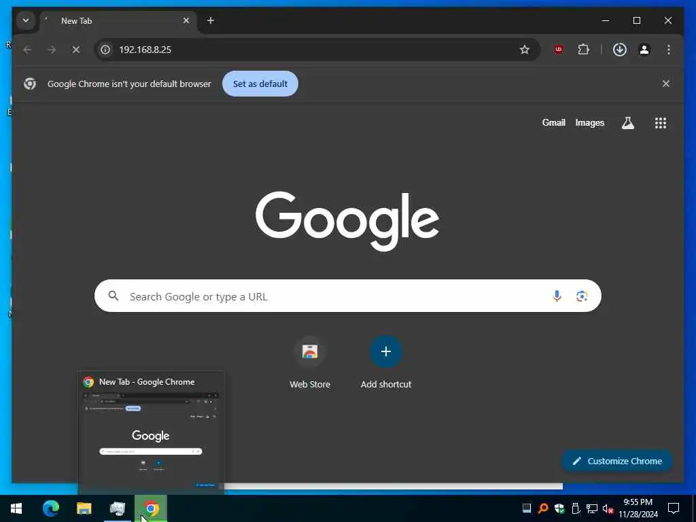Open the Google apps grid
Screen dimensions: 696x522
[661, 123]
